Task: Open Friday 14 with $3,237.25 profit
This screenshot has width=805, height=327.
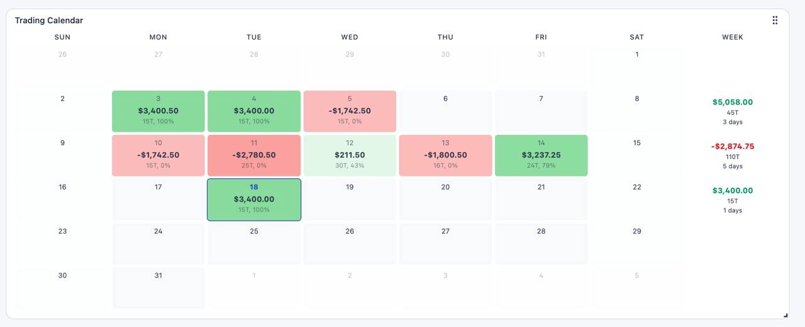Action: click(541, 155)
